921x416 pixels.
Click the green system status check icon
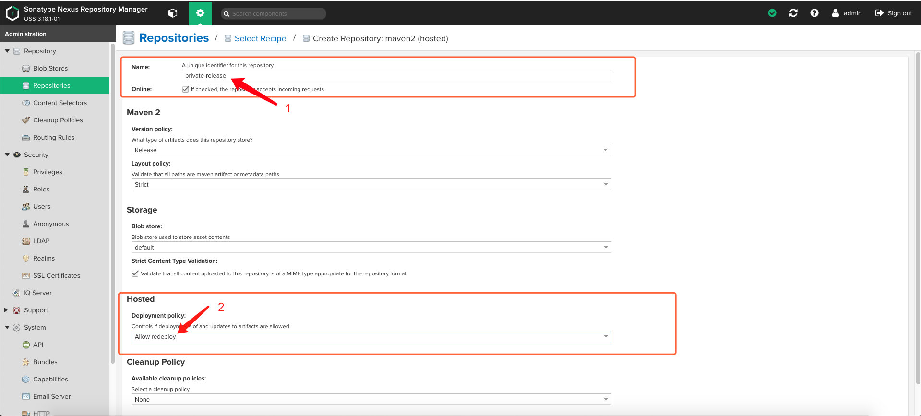pyautogui.click(x=772, y=13)
